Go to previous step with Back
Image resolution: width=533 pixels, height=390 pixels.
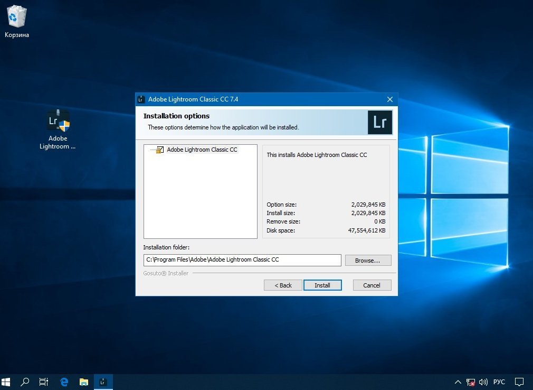click(283, 285)
